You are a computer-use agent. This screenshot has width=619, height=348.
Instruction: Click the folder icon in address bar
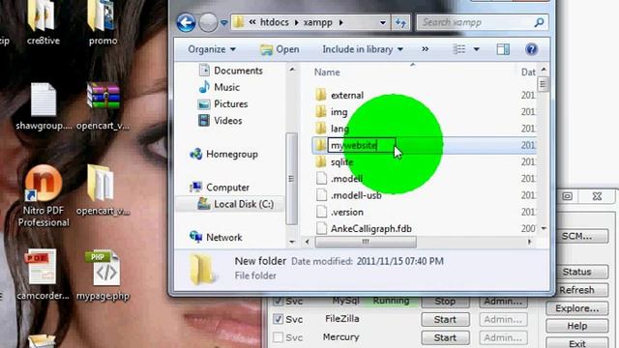[239, 22]
